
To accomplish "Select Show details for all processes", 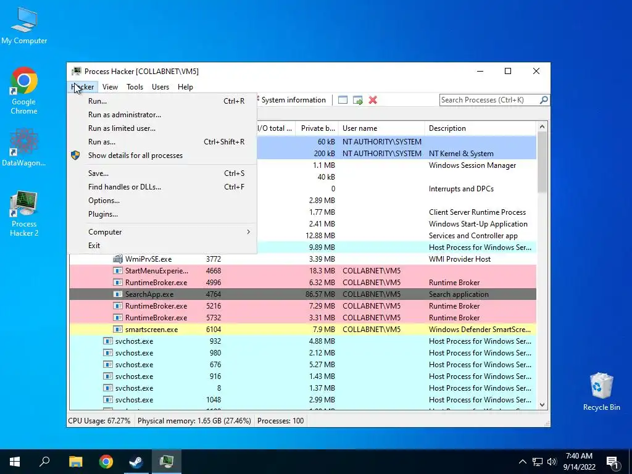I will [x=163, y=155].
